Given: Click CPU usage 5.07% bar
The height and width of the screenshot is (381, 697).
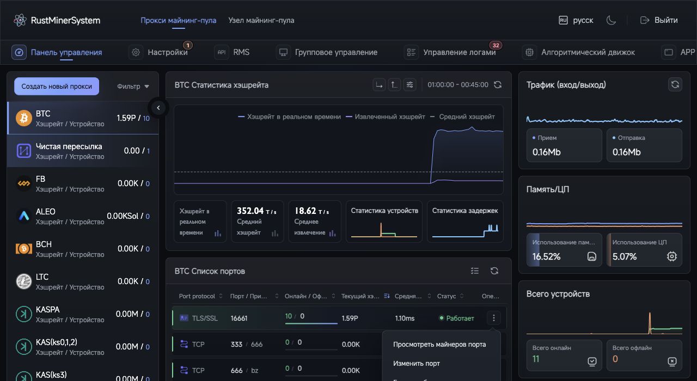Looking at the screenshot, I should pyautogui.click(x=644, y=250).
